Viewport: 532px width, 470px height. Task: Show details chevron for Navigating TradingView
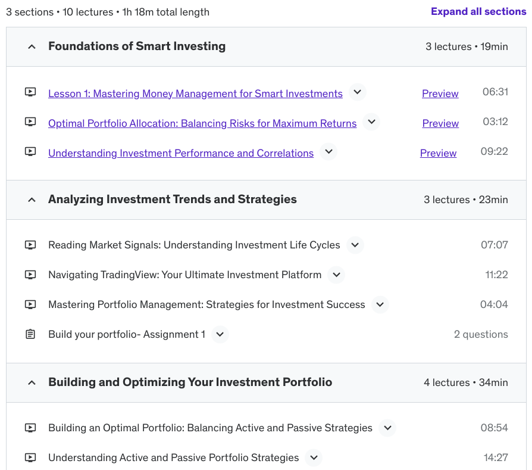pyautogui.click(x=336, y=275)
